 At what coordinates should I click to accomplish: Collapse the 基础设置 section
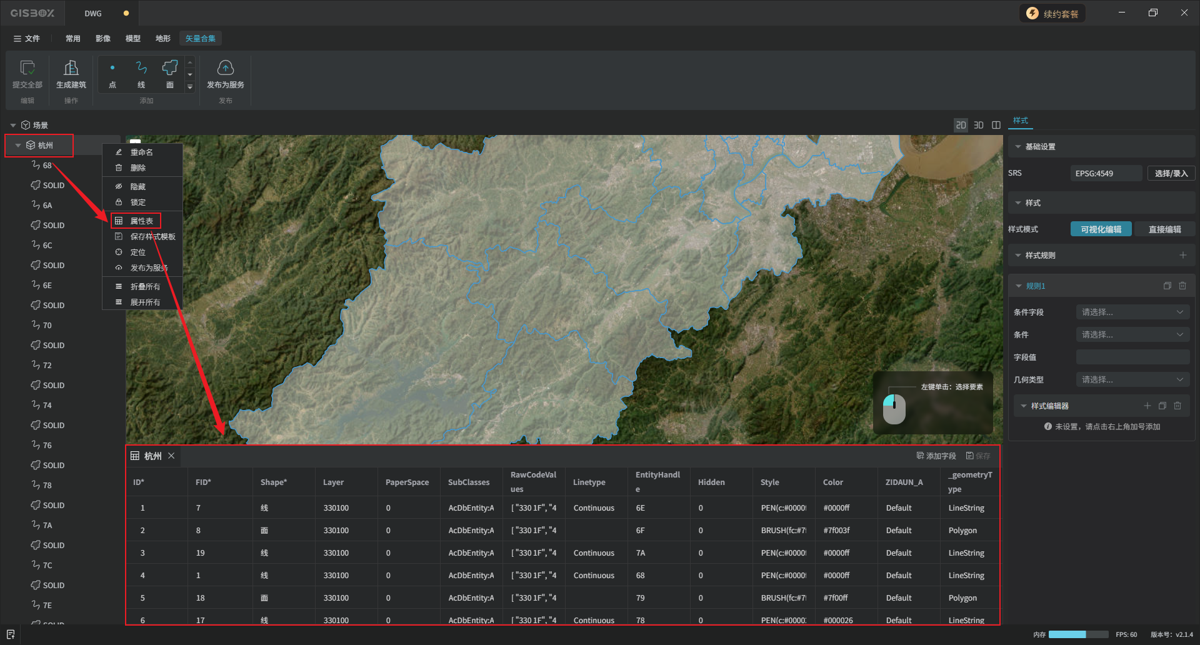(x=1018, y=147)
